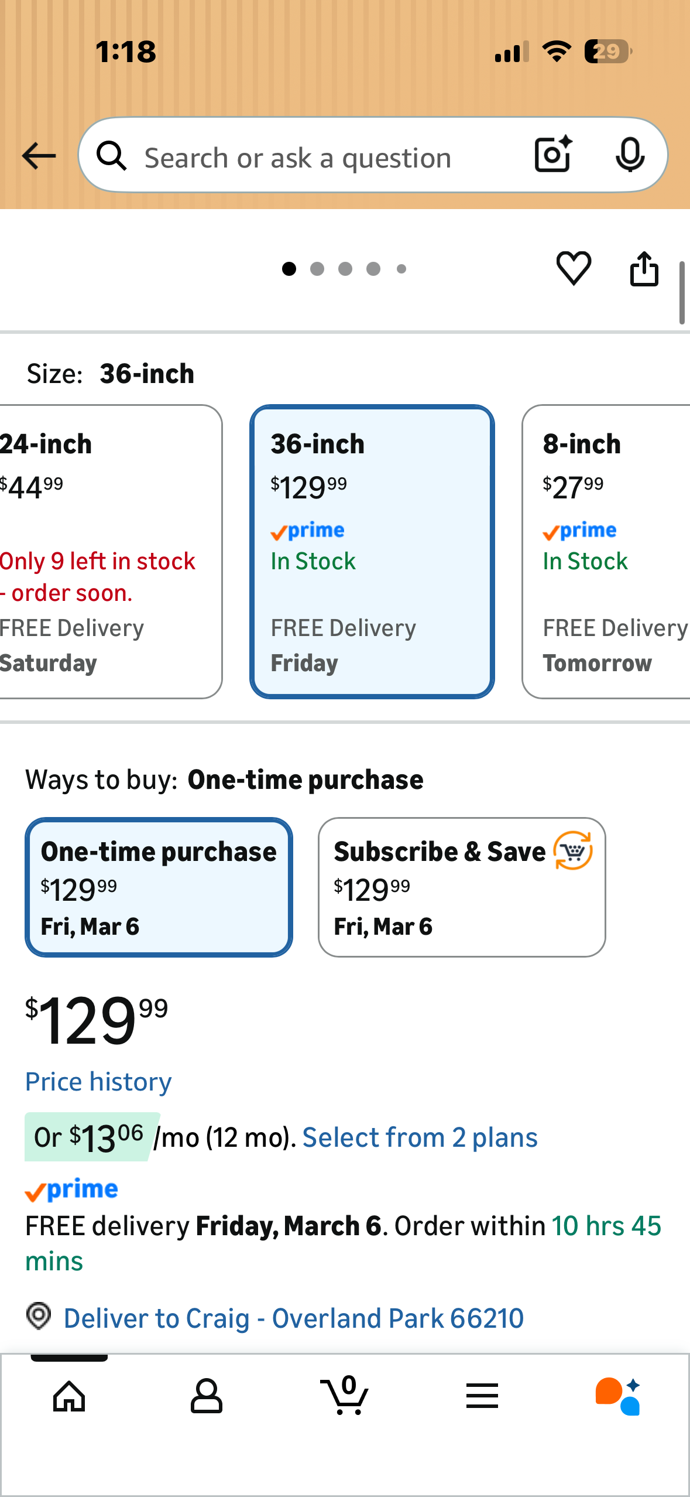Open the hamburger menu
The width and height of the screenshot is (690, 1497).
coord(482,1396)
